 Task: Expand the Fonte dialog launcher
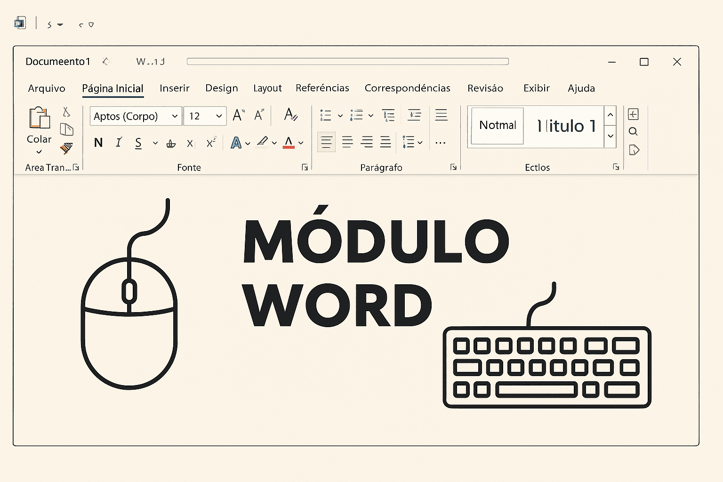(x=305, y=167)
